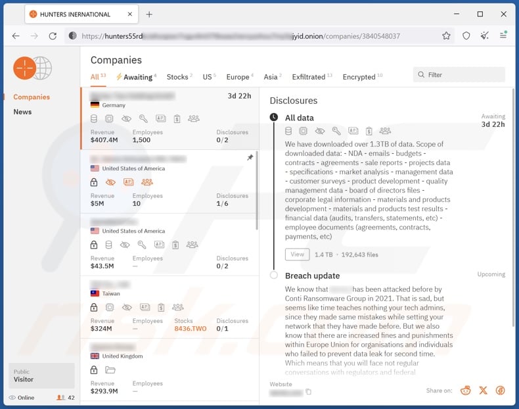Switch to the Encrypted tab
The width and height of the screenshot is (519, 409).
(x=362, y=77)
